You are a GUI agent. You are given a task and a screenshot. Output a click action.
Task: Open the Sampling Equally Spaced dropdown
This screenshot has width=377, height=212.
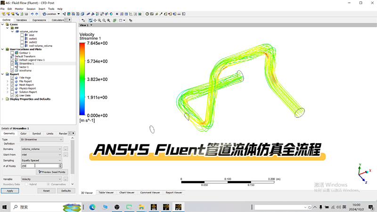41,160
